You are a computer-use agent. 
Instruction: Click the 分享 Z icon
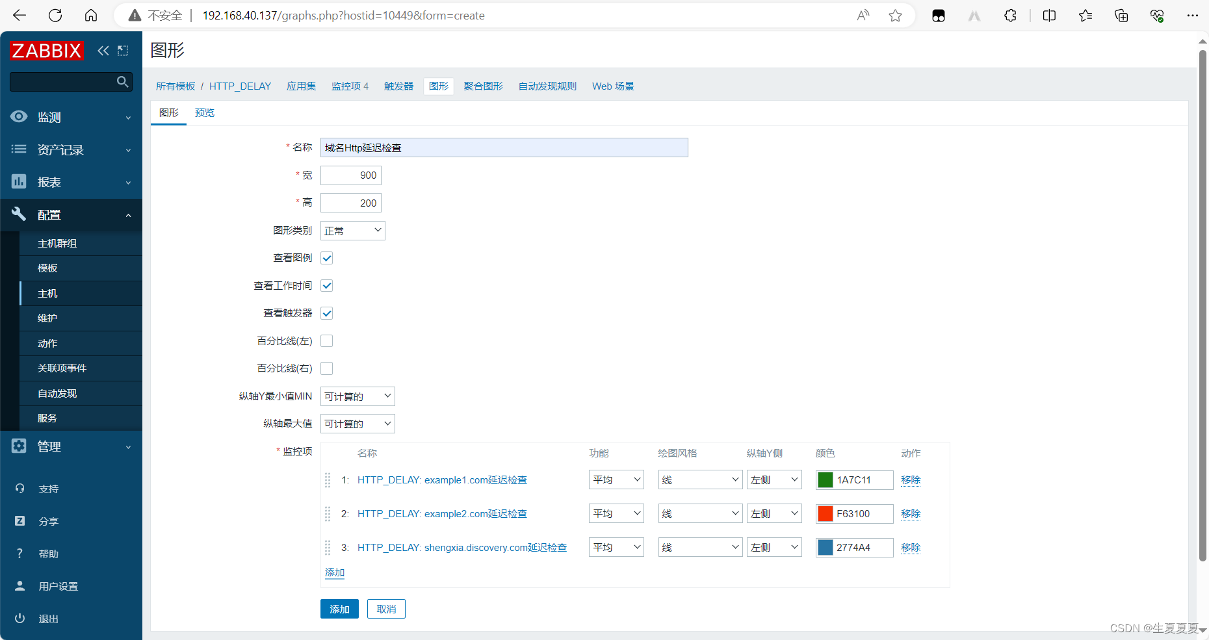point(19,521)
